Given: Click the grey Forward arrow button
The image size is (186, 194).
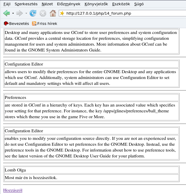Looking at the screenshot, I should [x=20, y=13].
